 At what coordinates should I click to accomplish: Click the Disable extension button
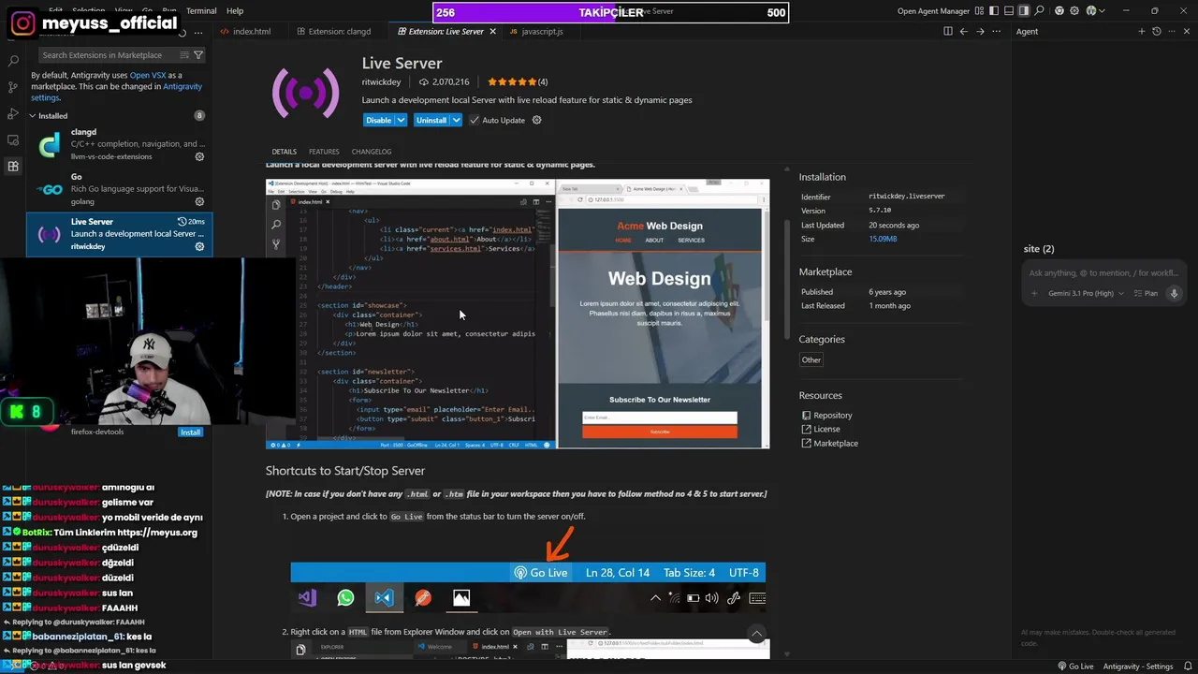coord(378,120)
